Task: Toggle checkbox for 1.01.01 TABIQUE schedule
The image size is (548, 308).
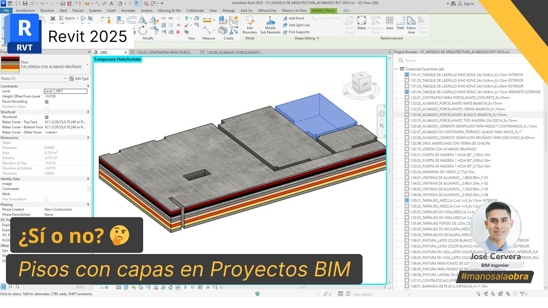Action: pyautogui.click(x=407, y=75)
